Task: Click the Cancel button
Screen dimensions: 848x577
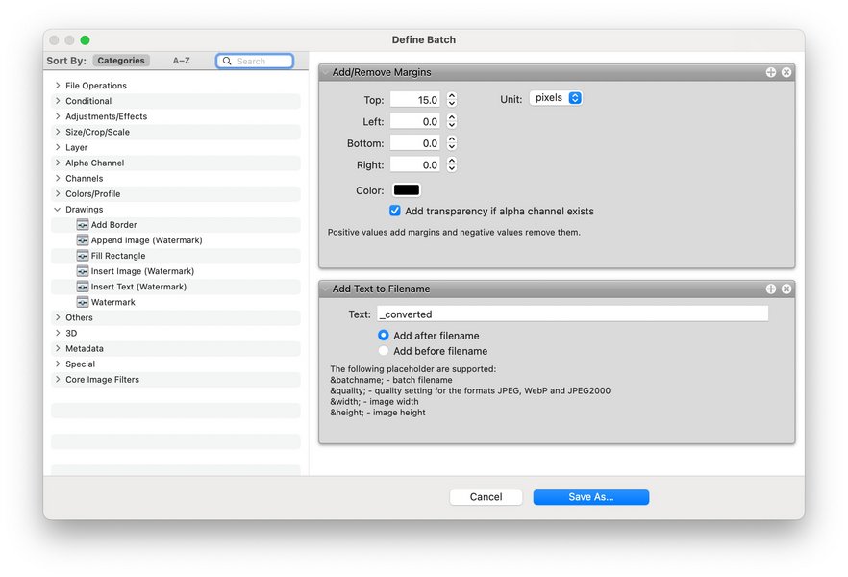Action: (486, 496)
